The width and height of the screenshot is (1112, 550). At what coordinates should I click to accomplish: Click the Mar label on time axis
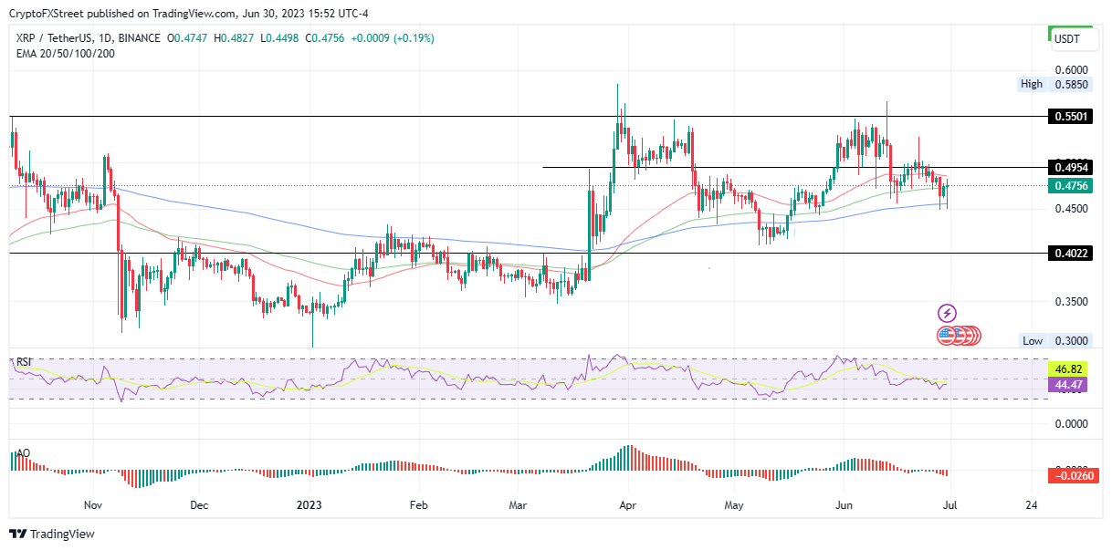pos(519,504)
